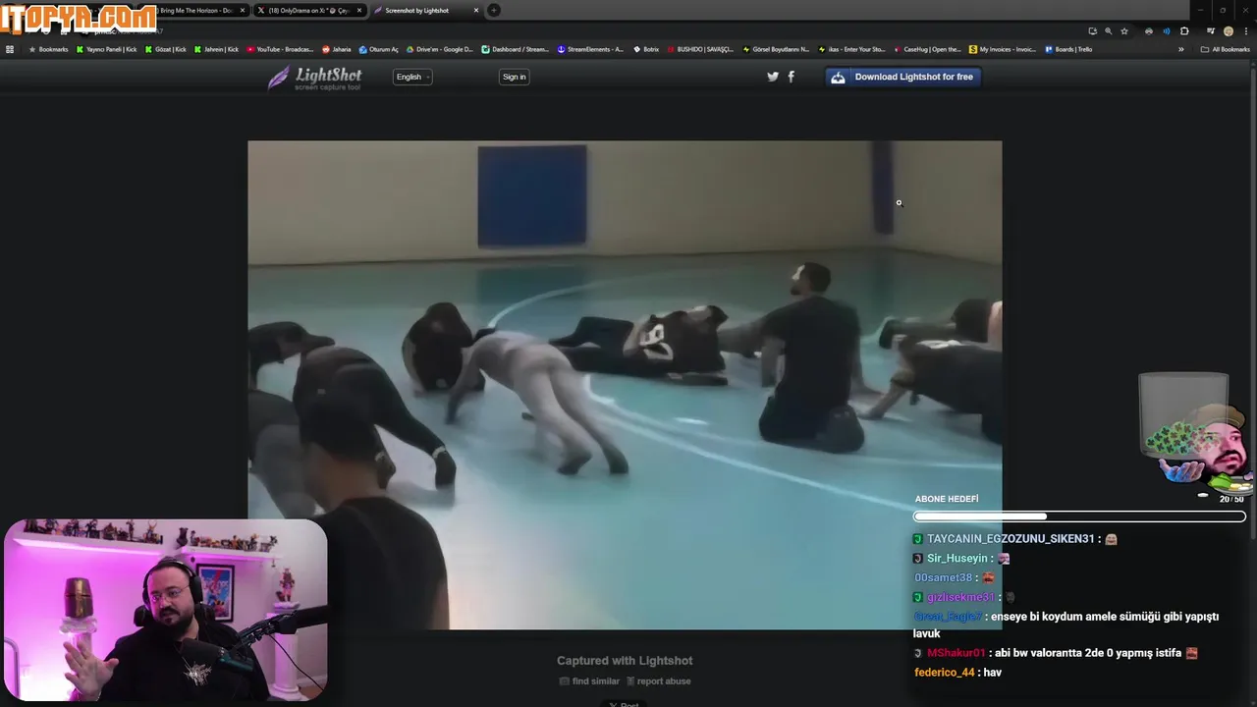Open the Görsel Boyutlarını bookmark
Screen dimensions: 1257x707
[776, 49]
